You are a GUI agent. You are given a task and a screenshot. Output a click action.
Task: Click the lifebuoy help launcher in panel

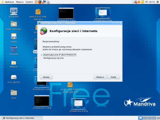pos(36,2)
